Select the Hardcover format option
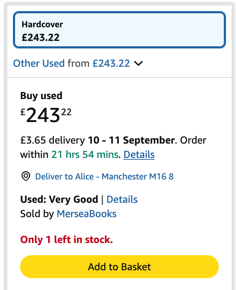This screenshot has width=236, height=290. 119,30
